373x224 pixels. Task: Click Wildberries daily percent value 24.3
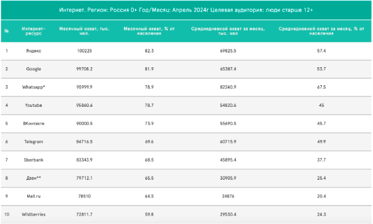pyautogui.click(x=321, y=215)
